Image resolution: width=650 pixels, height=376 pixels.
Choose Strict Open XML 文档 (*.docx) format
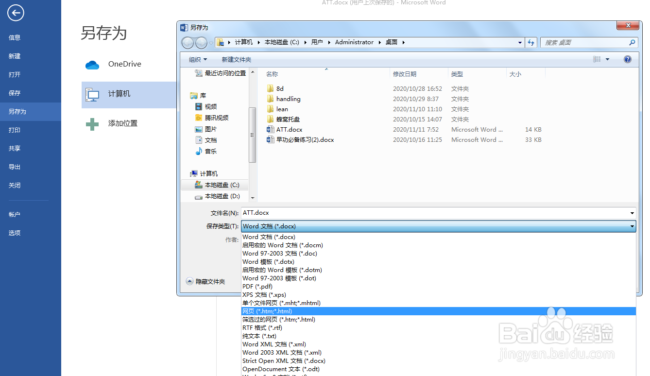coord(284,361)
